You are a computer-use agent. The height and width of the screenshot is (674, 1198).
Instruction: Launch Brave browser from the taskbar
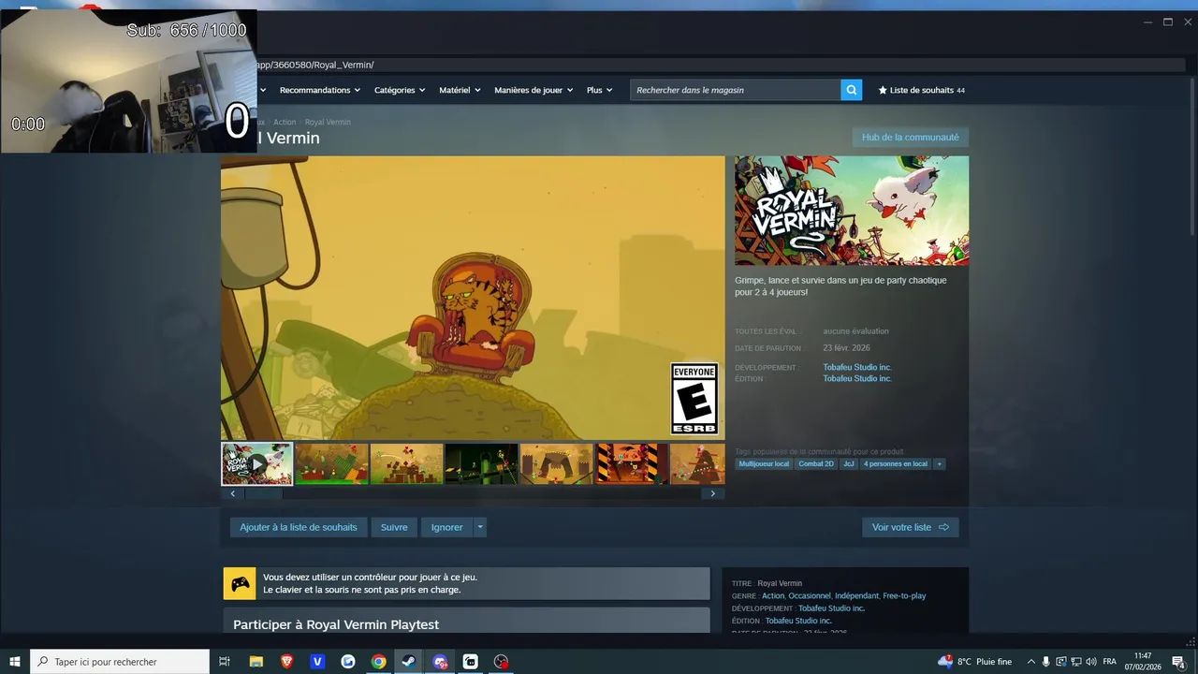286,662
